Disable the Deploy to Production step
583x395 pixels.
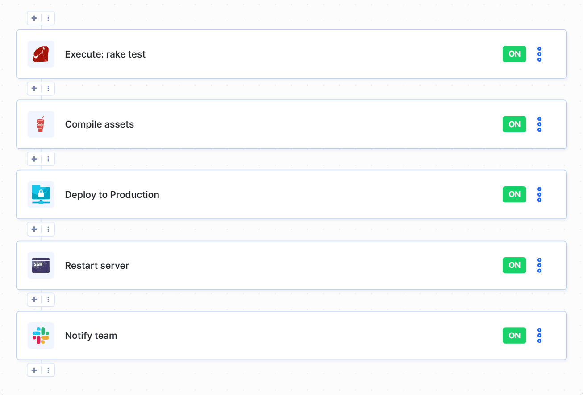pos(514,194)
